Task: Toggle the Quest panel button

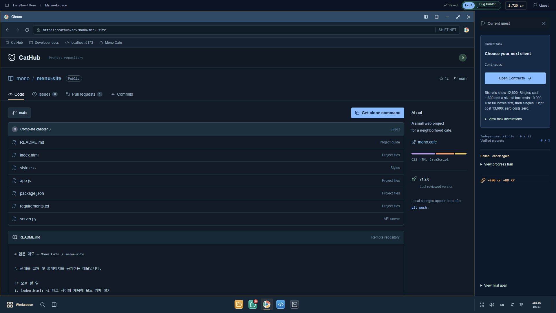Action: point(541,6)
